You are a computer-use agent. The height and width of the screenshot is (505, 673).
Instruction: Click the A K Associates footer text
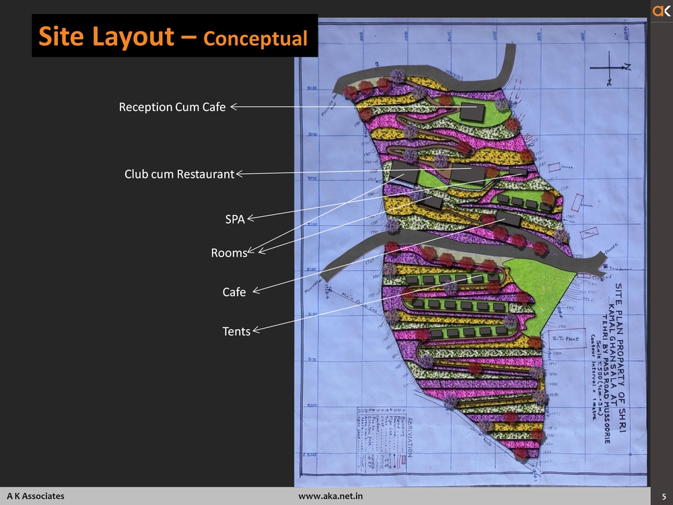pos(36,496)
